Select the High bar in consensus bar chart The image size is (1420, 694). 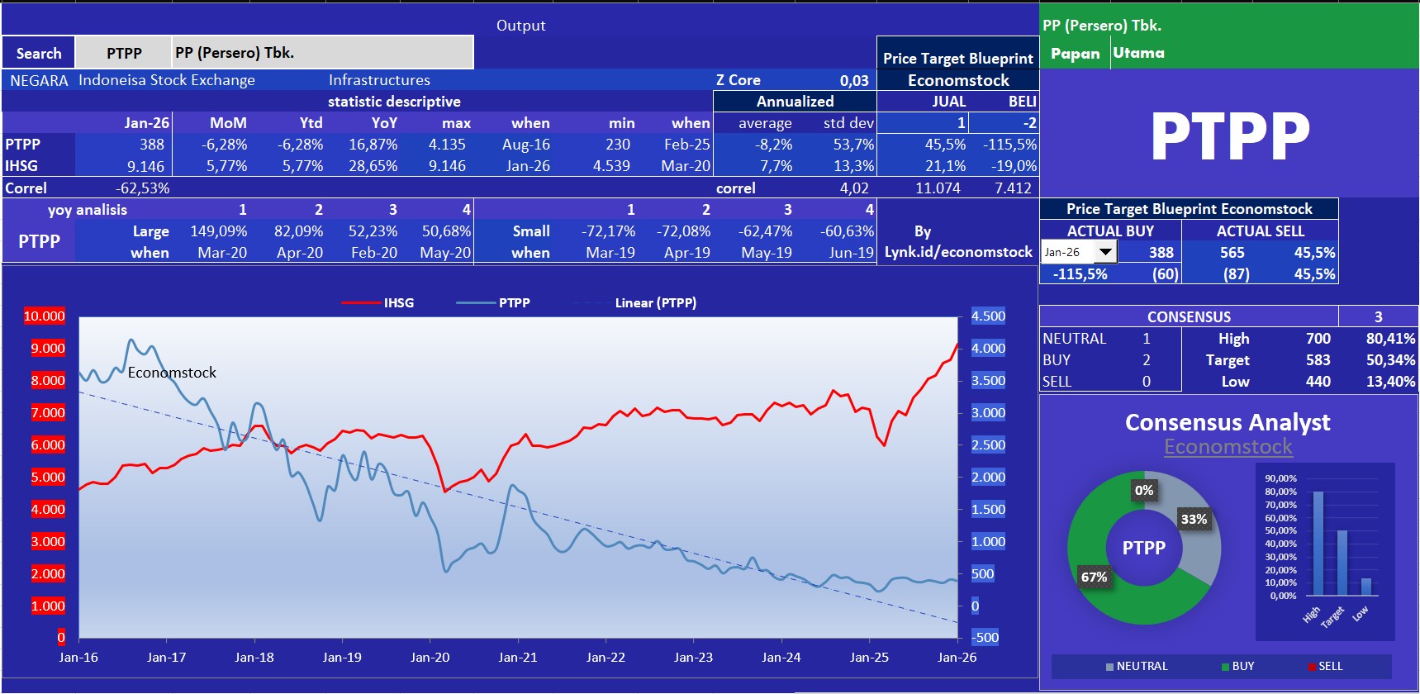[x=1318, y=543]
